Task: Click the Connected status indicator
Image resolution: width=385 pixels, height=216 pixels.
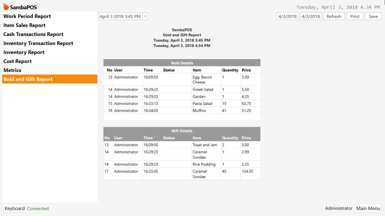Action: click(38, 208)
